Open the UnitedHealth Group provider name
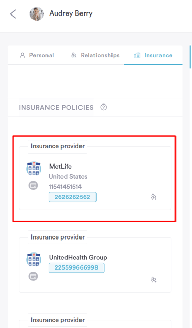 78,257
